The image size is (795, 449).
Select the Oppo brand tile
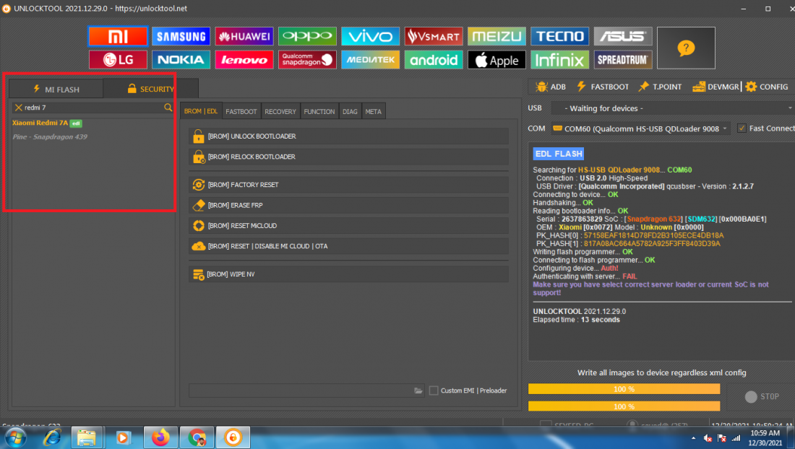[307, 36]
